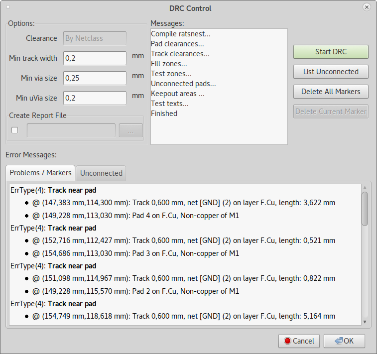Click the List Unconnected button

[331, 72]
